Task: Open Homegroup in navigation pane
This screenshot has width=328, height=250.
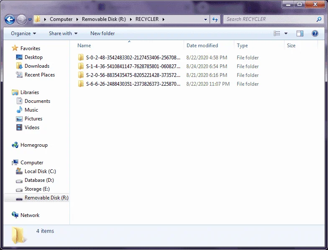Action: [x=34, y=145]
